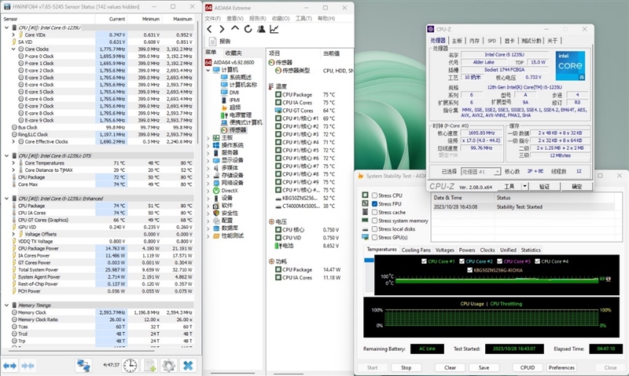Click HWiNFO save log file icon
The width and height of the screenshot is (629, 376).
[x=150, y=366]
